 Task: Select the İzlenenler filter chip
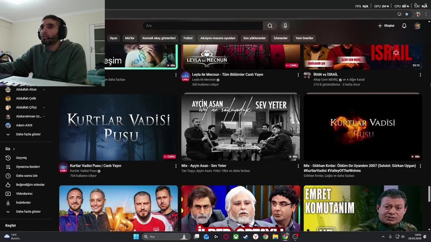click(x=280, y=38)
